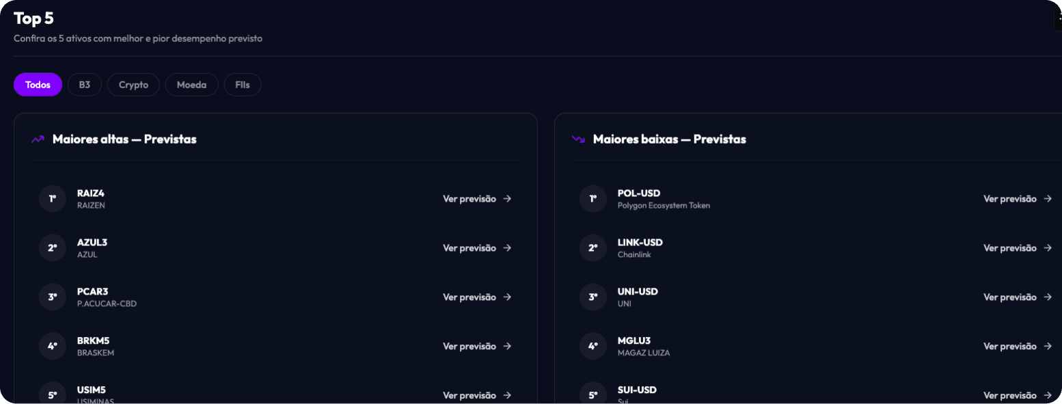Click the arrow icon in the AZUL3 row

(507, 248)
